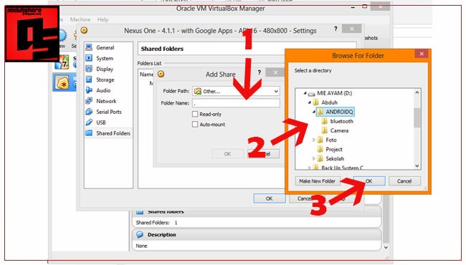Click the folder tree scrollbar thumb
Image resolution: width=466 pixels, height=265 pixels.
[417, 117]
